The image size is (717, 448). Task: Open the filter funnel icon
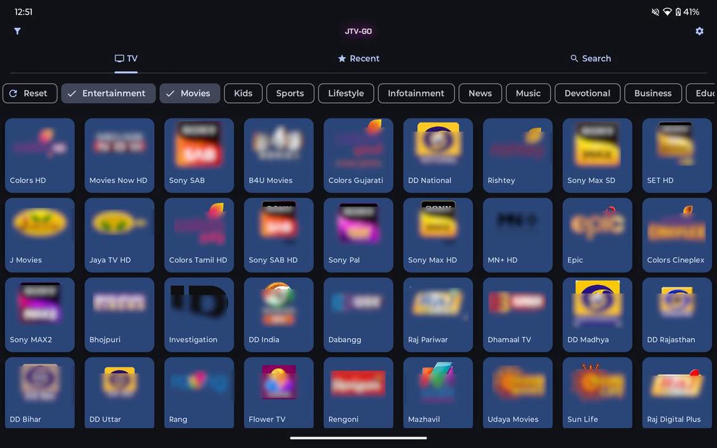pyautogui.click(x=17, y=31)
